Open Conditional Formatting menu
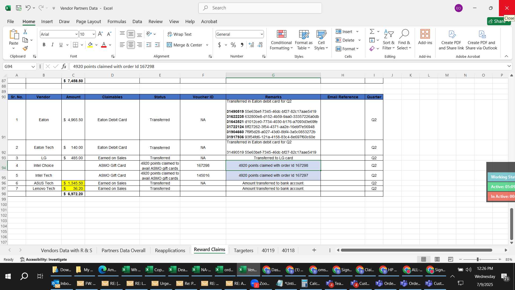 (x=281, y=39)
